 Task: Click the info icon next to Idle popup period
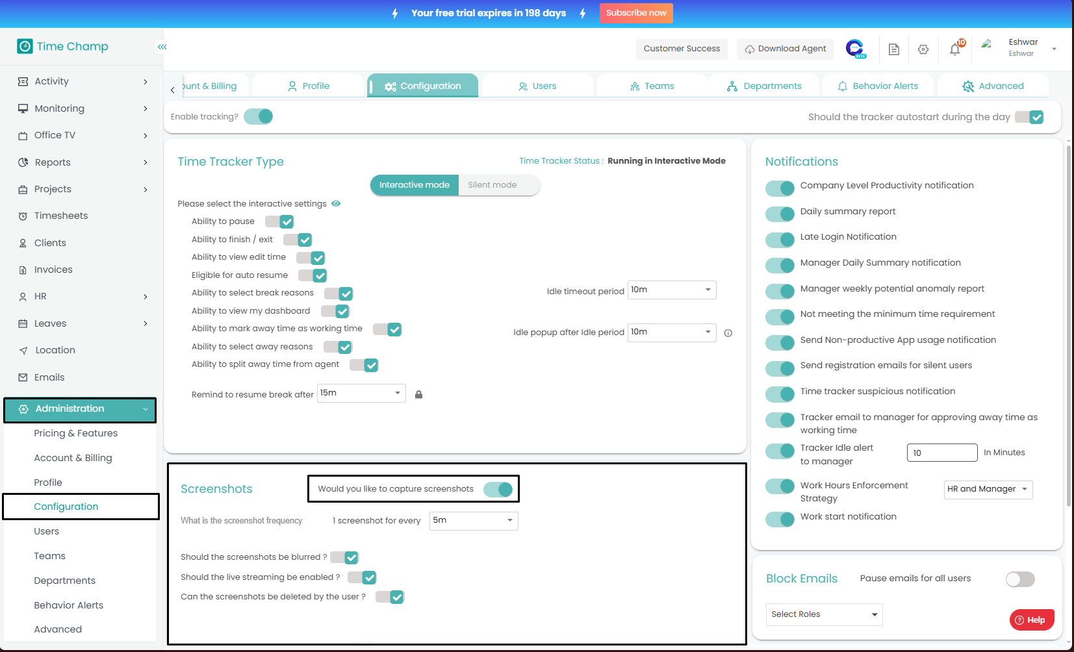[x=728, y=333]
